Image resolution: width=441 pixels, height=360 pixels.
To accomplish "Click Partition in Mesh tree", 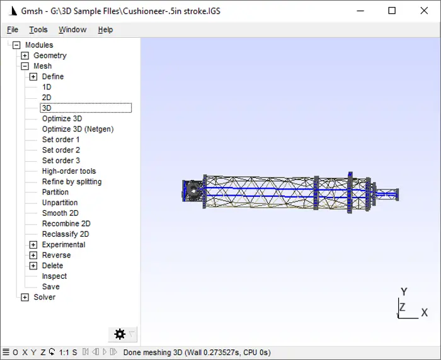I will 55,192.
